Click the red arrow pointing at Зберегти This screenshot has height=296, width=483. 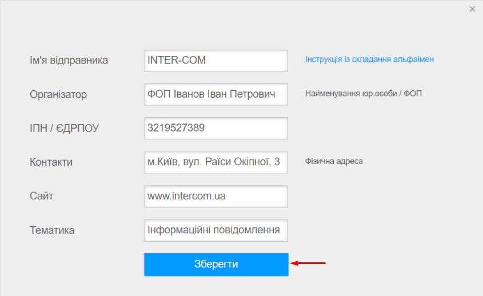[308, 263]
